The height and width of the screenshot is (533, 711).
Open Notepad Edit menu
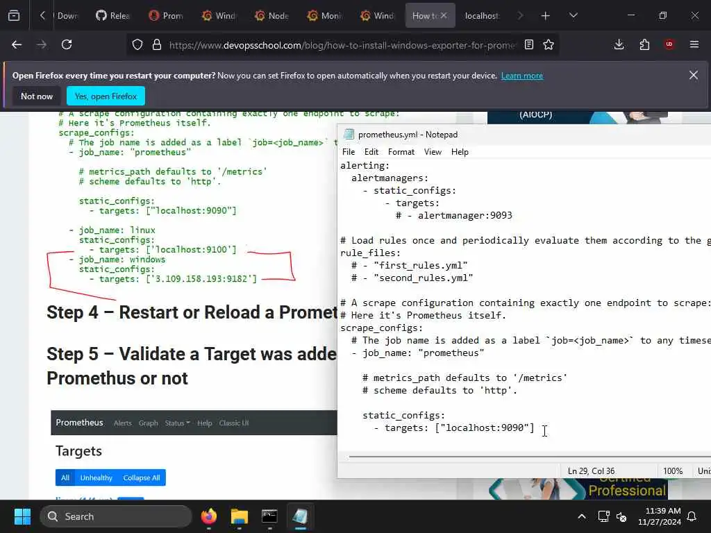(x=371, y=152)
